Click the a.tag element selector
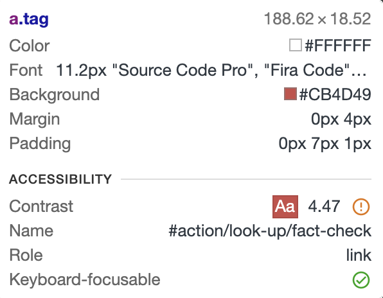383x298 pixels. point(29,19)
